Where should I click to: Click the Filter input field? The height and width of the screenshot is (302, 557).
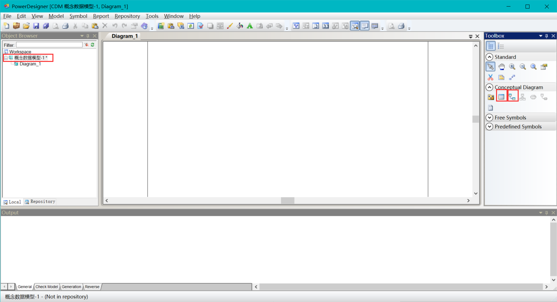pyautogui.click(x=49, y=45)
